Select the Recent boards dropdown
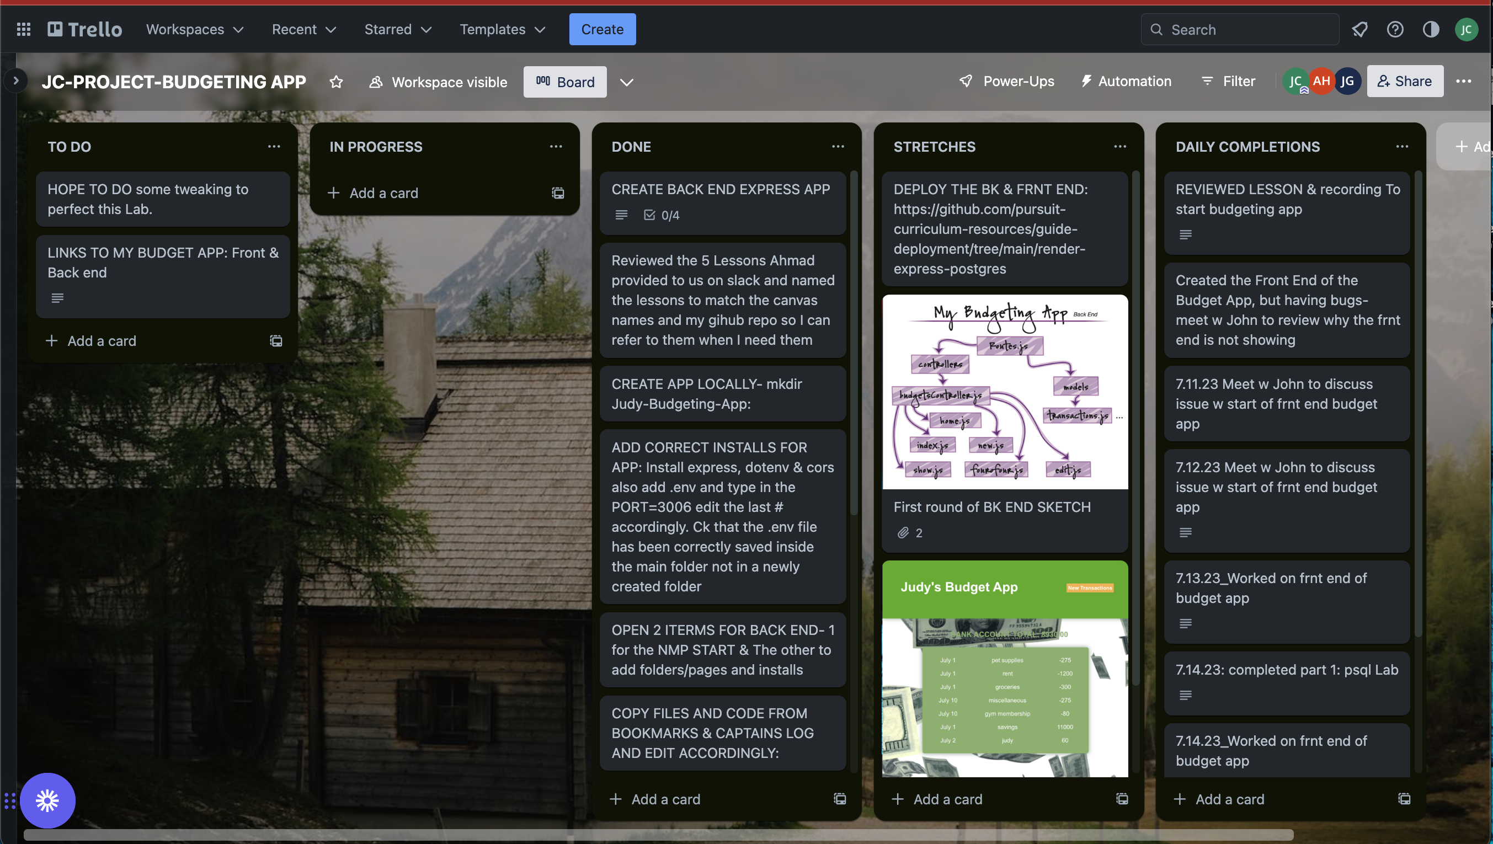The height and width of the screenshot is (844, 1493). coord(303,29)
